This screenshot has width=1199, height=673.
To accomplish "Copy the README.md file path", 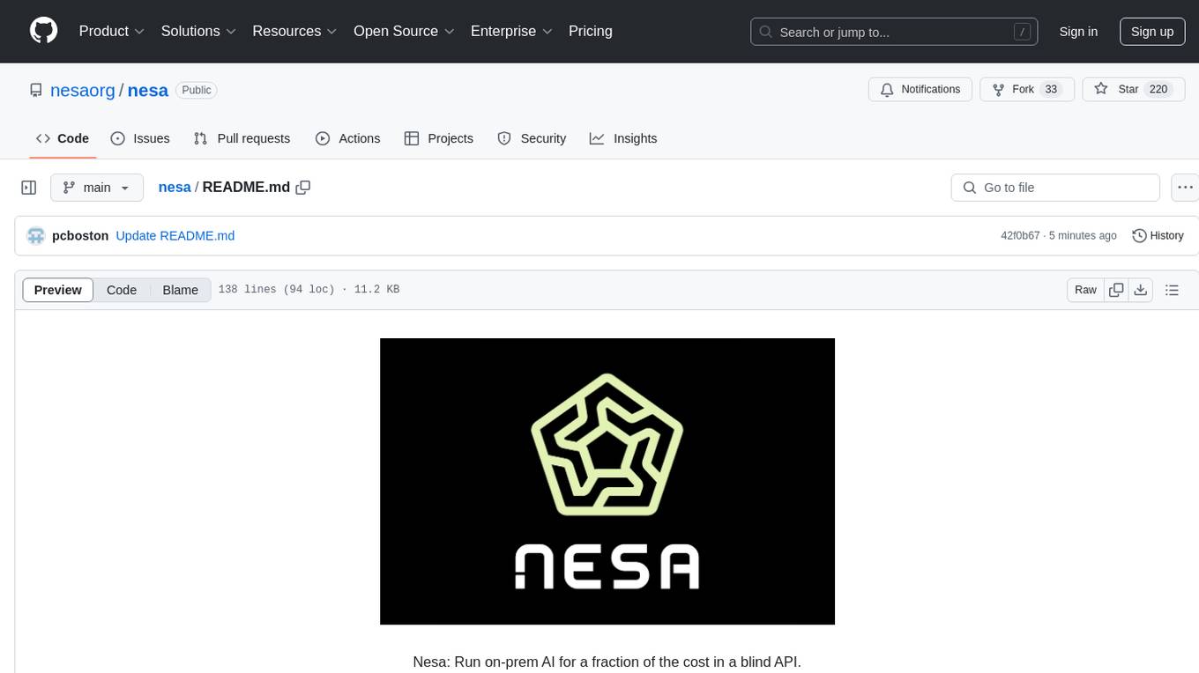I will [303, 188].
